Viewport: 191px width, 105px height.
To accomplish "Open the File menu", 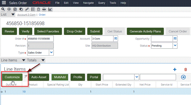I will [x=57, y=3].
